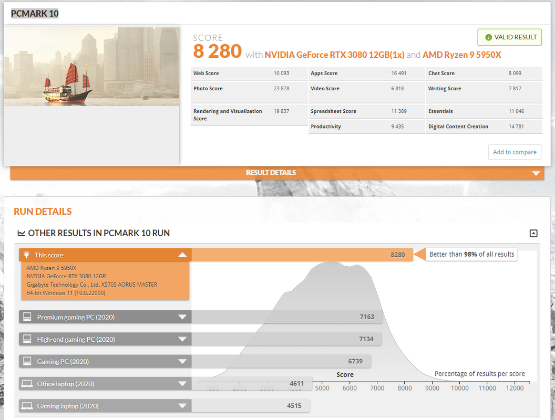The width and height of the screenshot is (555, 420).
Task: Click the Office laptop bar showing 4611
Action: [x=252, y=384]
